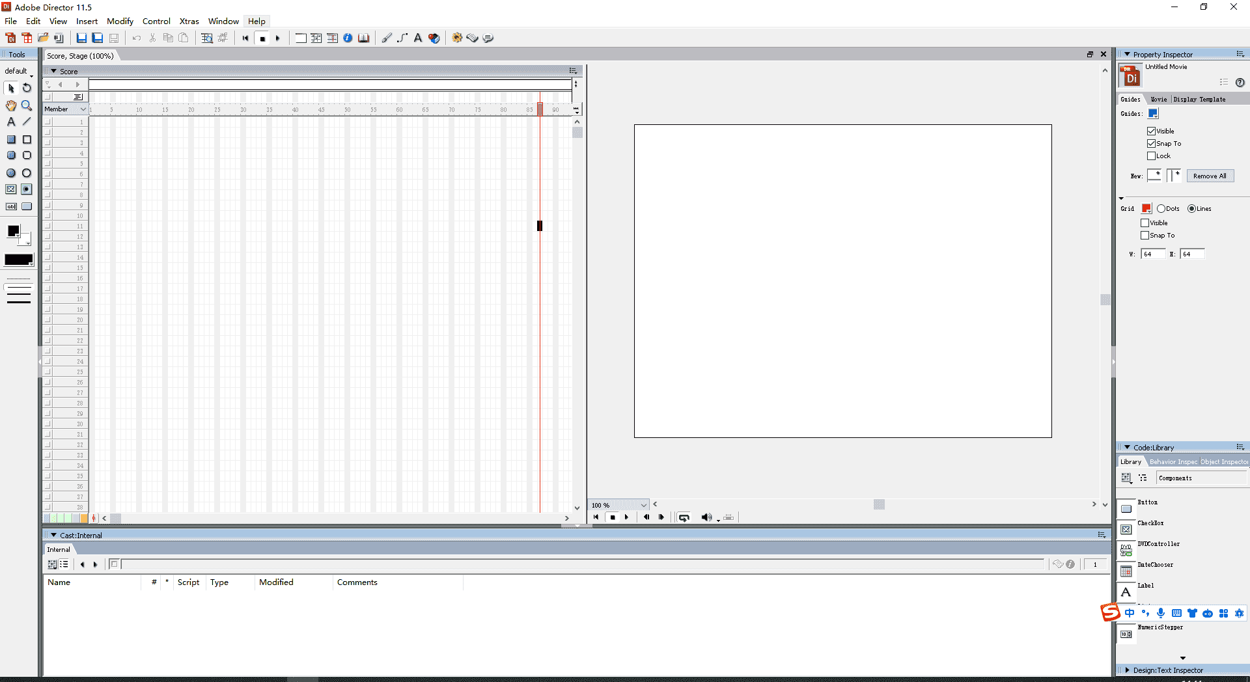Switch to the Behavior Inspector tab

1173,462
